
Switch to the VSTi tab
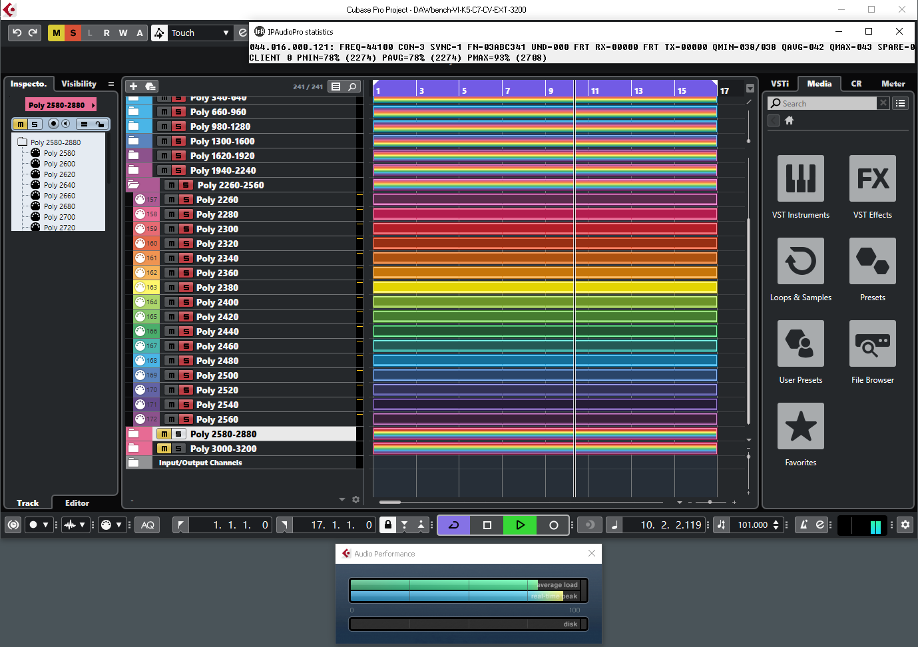pos(780,84)
